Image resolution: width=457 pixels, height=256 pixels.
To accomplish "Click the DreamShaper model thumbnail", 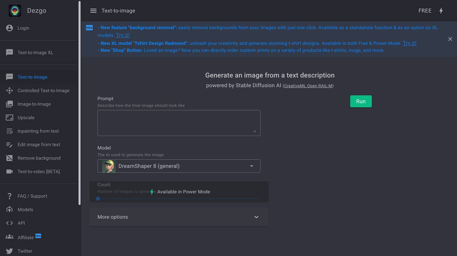I will pyautogui.click(x=109, y=166).
